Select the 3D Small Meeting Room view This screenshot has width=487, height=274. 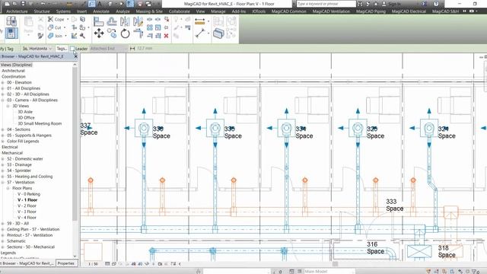[x=40, y=123]
